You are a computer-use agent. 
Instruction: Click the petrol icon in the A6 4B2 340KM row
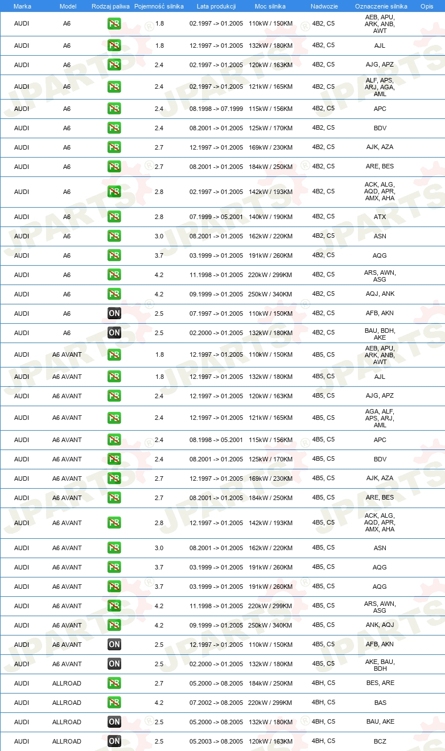[x=114, y=294]
